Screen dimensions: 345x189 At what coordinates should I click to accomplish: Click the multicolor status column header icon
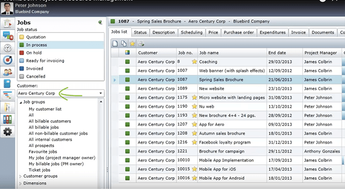tap(127, 53)
